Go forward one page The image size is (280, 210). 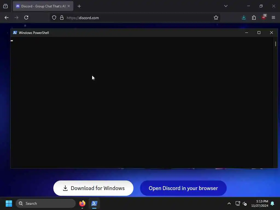(x=16, y=17)
